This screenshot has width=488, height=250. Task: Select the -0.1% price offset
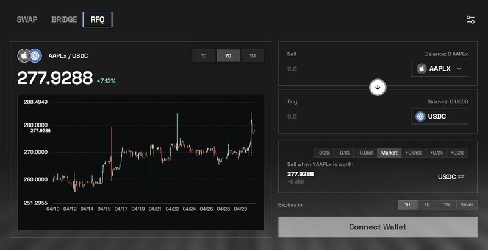[x=344, y=153]
